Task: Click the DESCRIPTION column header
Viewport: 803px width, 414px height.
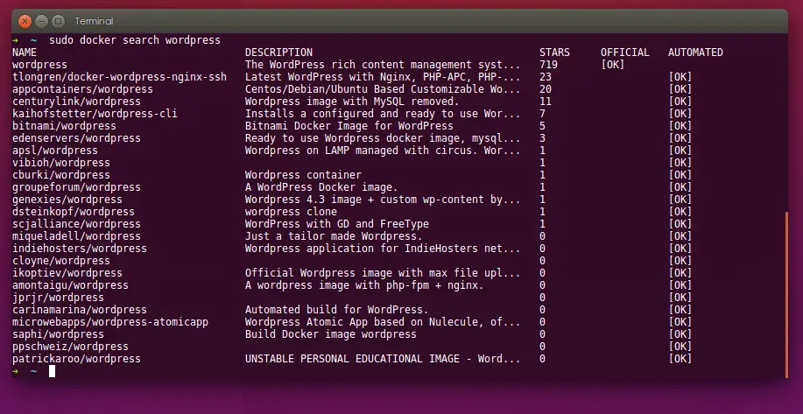Action: point(278,53)
